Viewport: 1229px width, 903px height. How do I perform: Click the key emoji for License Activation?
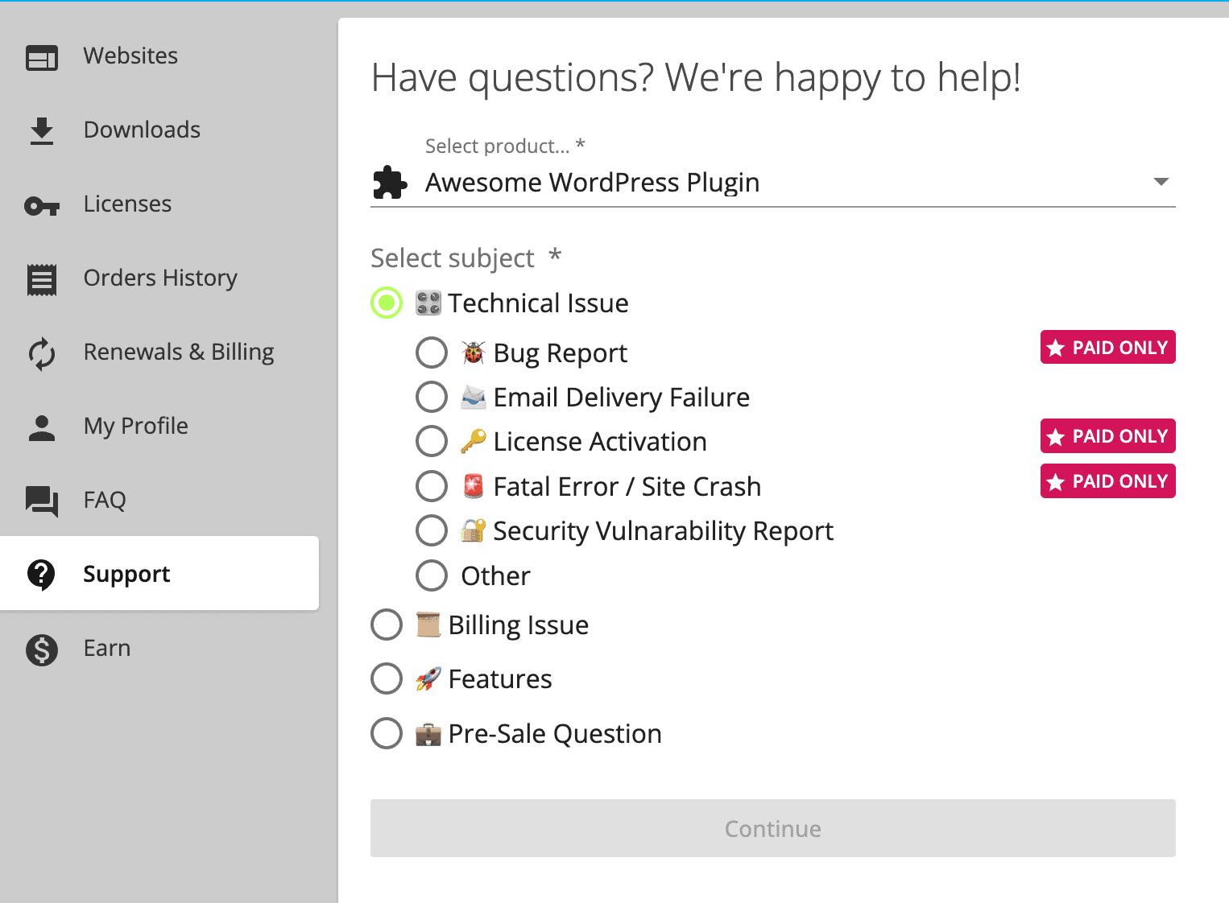(474, 441)
